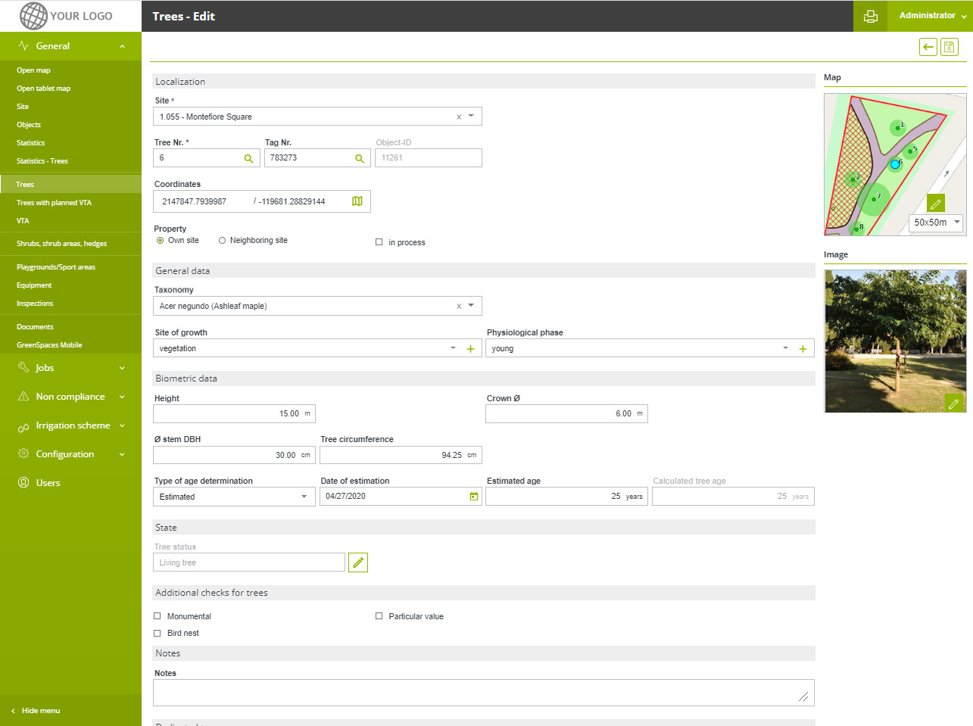Open the Taxonomy dropdown
Screen dimensions: 973x726
coord(471,306)
